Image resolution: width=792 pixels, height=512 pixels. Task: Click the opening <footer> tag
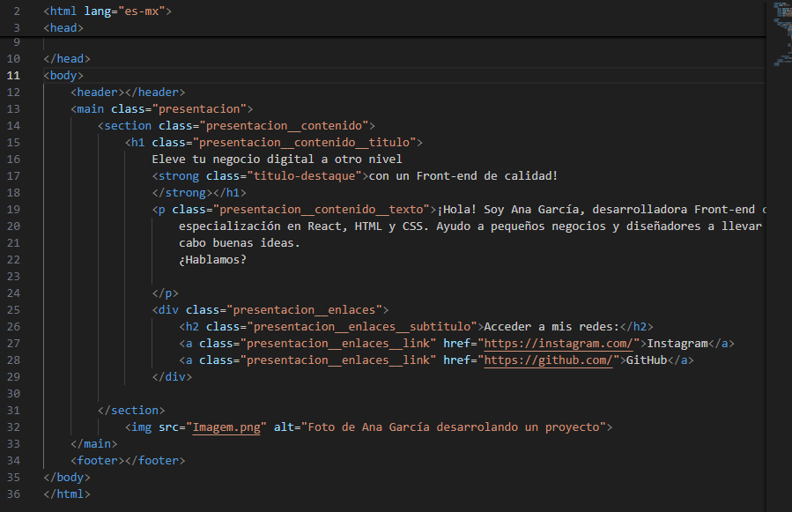(98, 460)
